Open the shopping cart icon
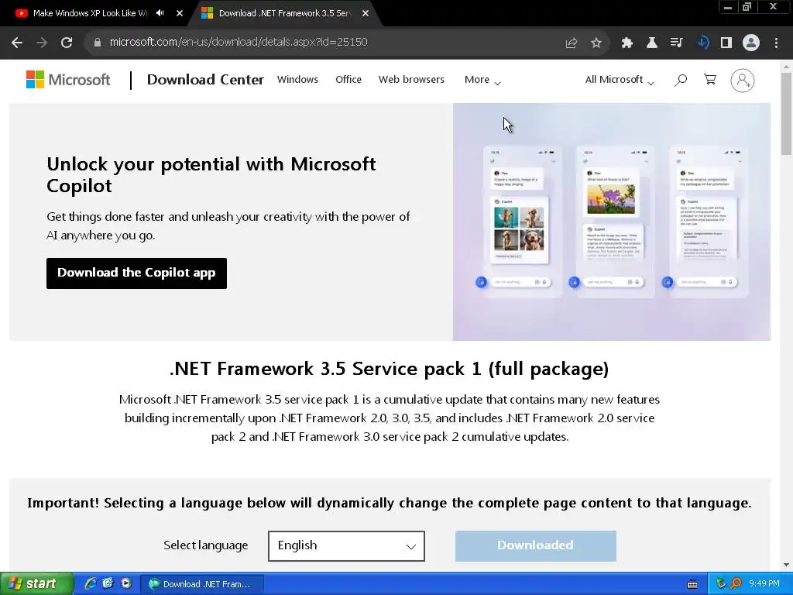This screenshot has height=595, width=793. 710,80
